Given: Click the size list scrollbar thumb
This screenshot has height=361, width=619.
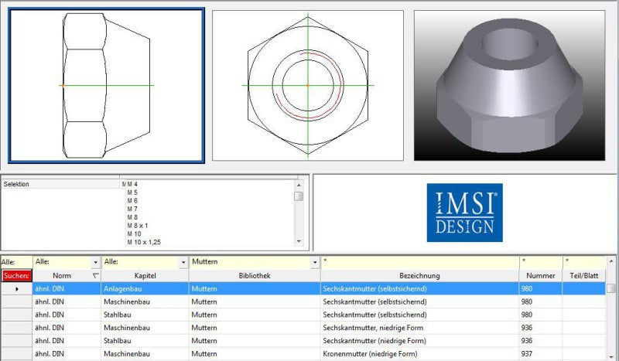Looking at the screenshot, I should click(299, 196).
